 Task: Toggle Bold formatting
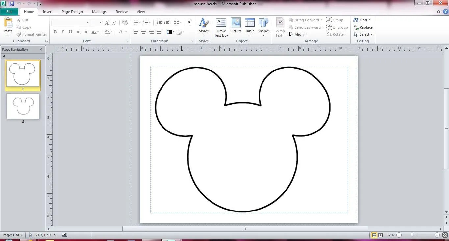[x=55, y=32]
